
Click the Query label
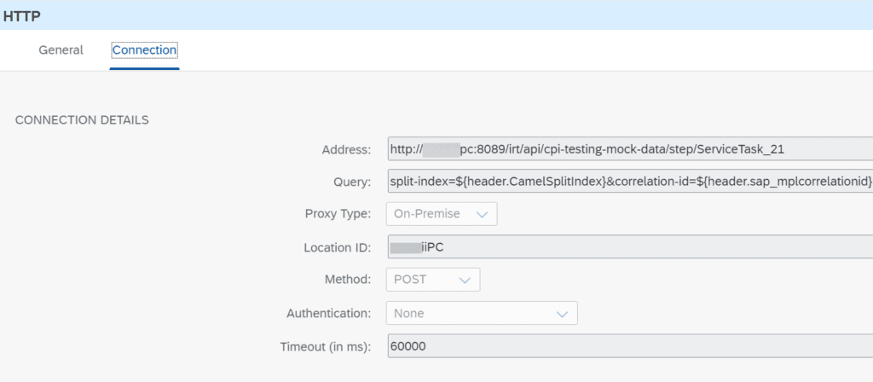point(352,182)
